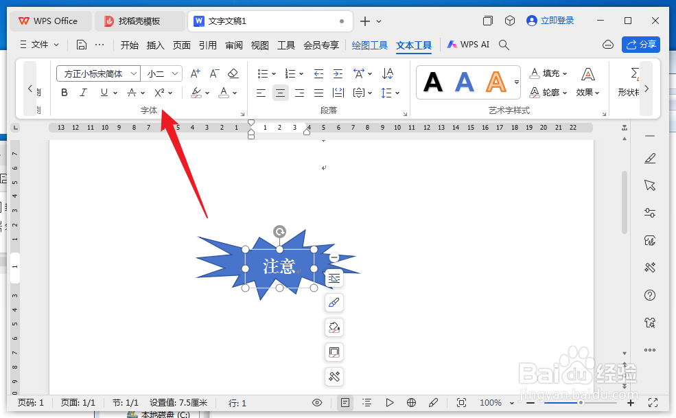Viewport: 676px width, 418px height.
Task: Click the sort icon
Action: (x=388, y=73)
